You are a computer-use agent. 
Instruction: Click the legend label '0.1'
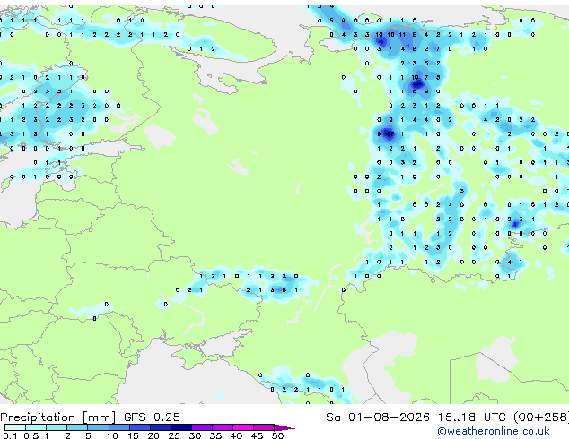tap(10, 435)
